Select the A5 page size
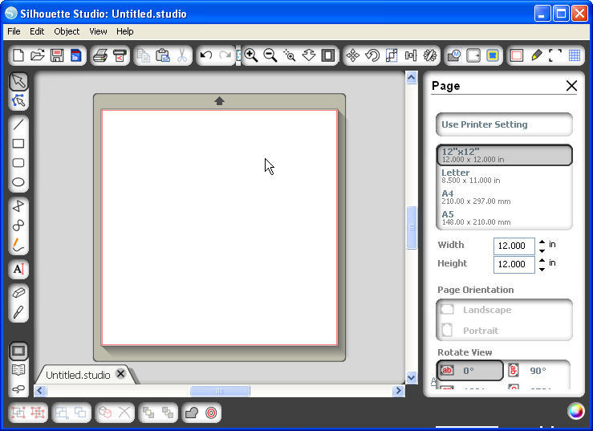The height and width of the screenshot is (431, 593). pos(504,218)
